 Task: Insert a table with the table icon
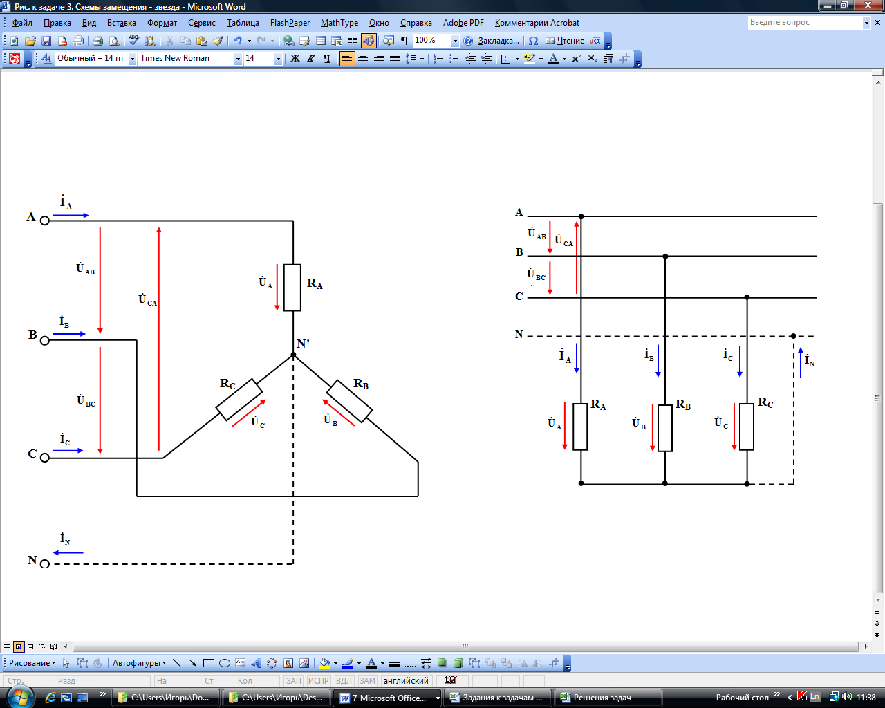tap(321, 41)
